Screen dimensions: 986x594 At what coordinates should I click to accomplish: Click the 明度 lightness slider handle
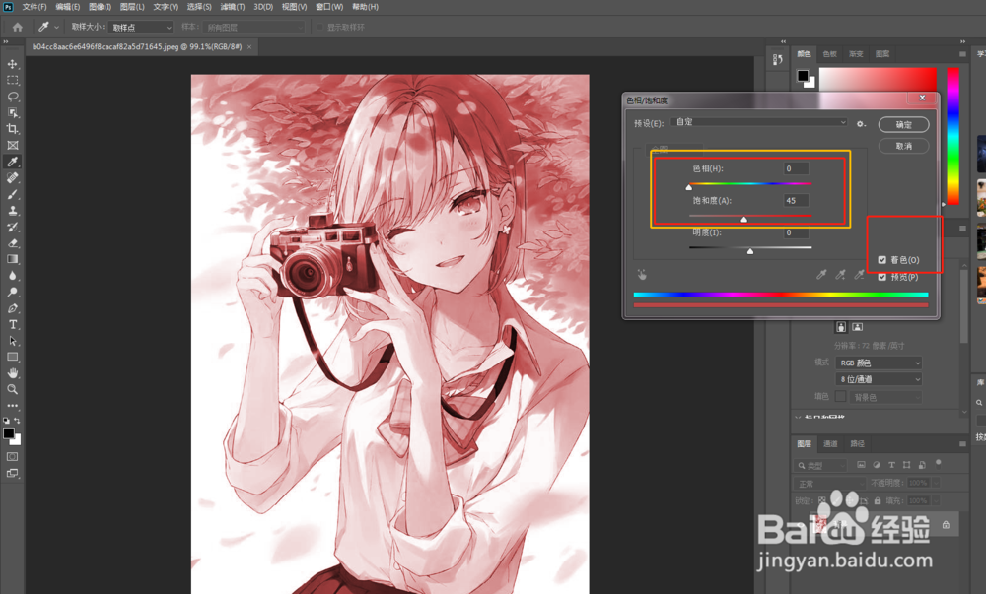point(750,251)
